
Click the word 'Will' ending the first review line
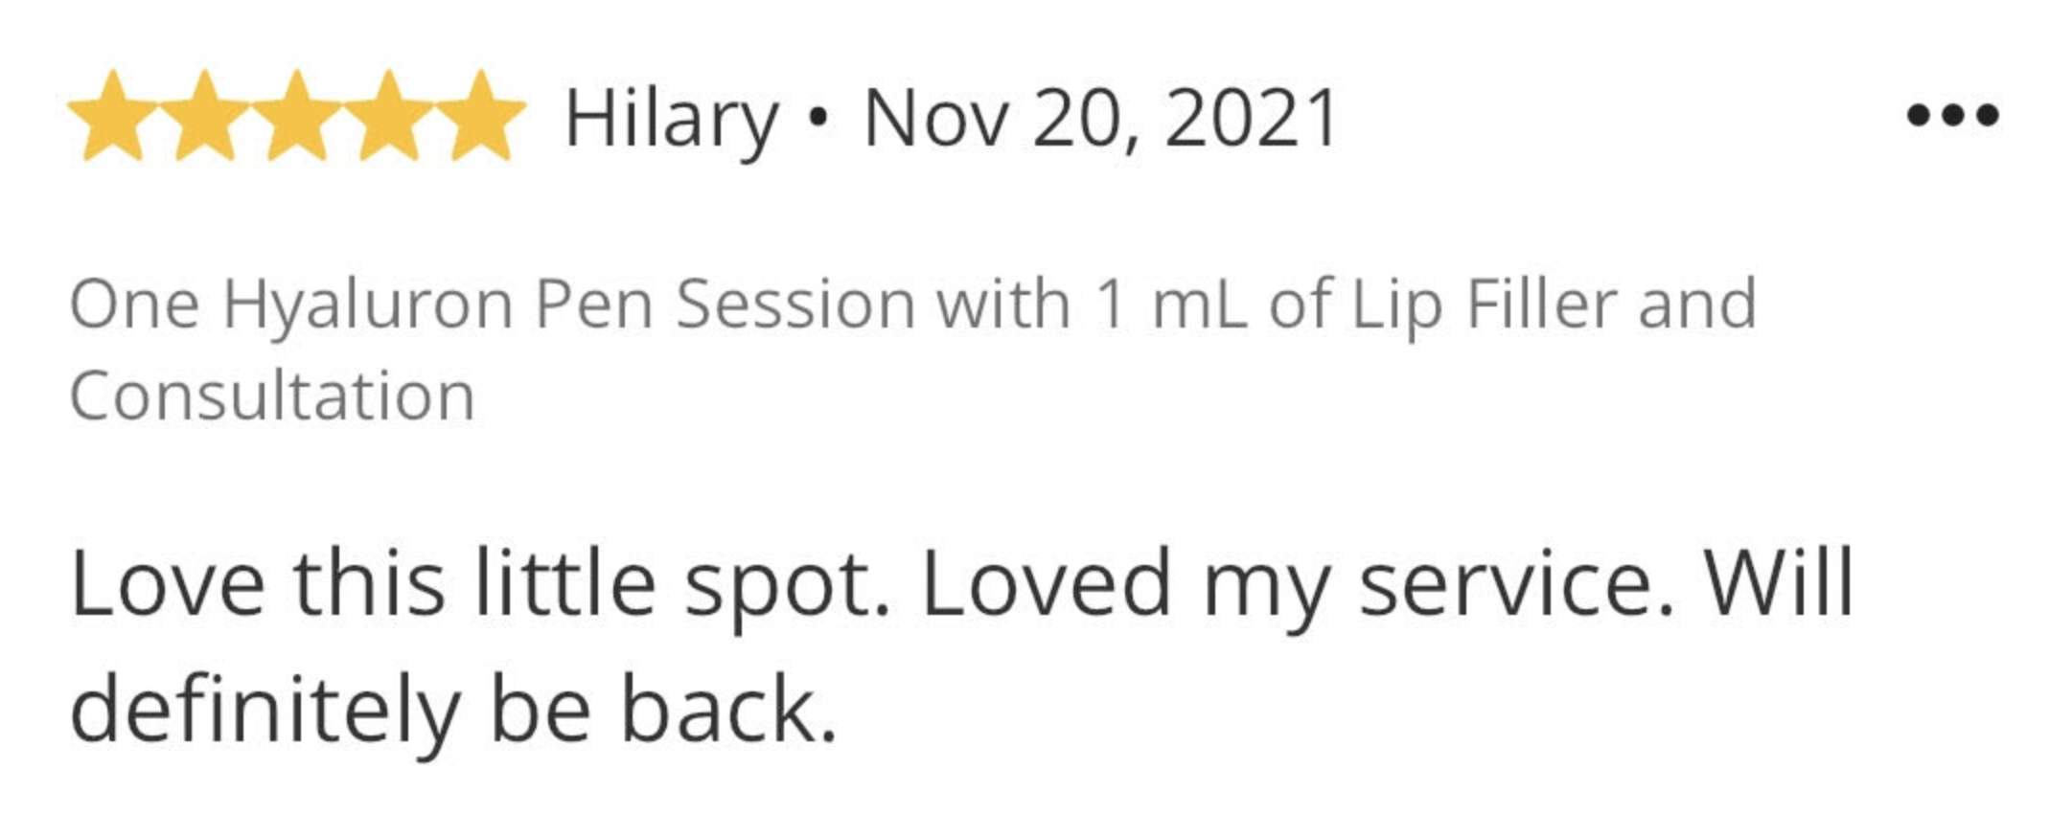[1779, 581]
